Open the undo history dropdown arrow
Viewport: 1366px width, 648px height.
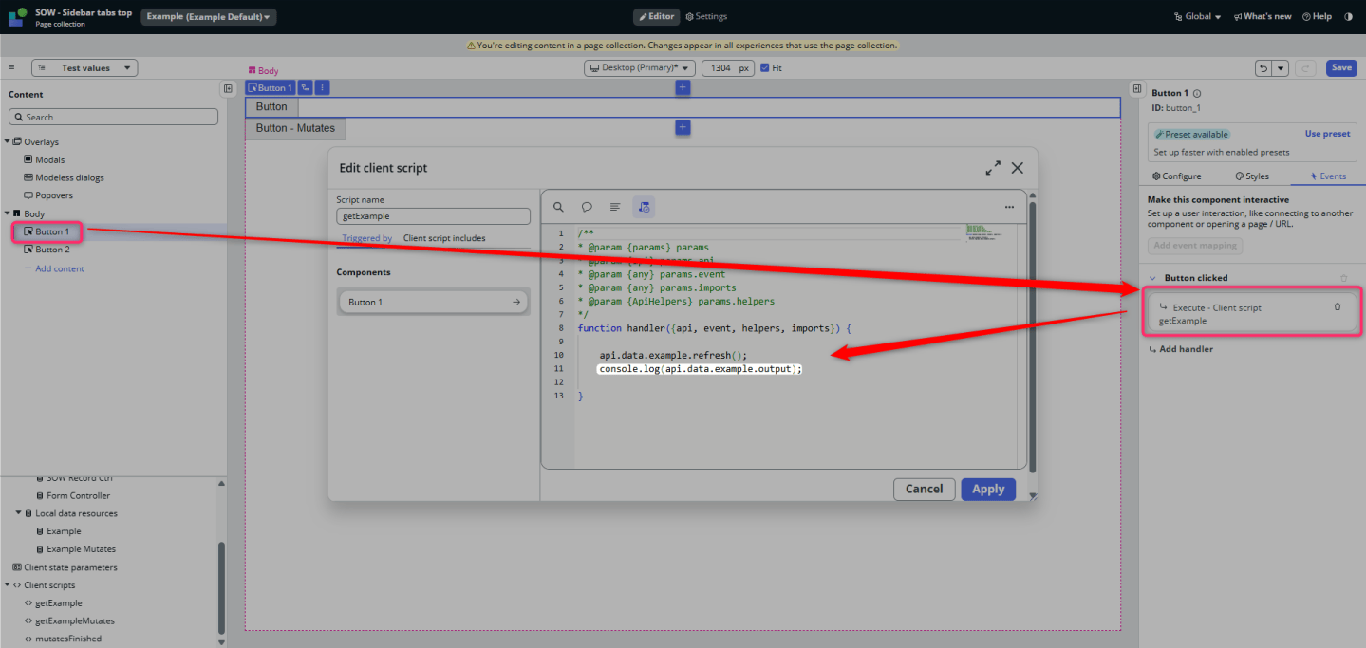pos(1281,68)
